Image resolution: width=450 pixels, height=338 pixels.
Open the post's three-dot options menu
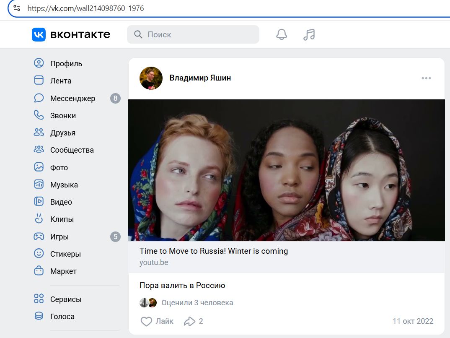click(426, 78)
